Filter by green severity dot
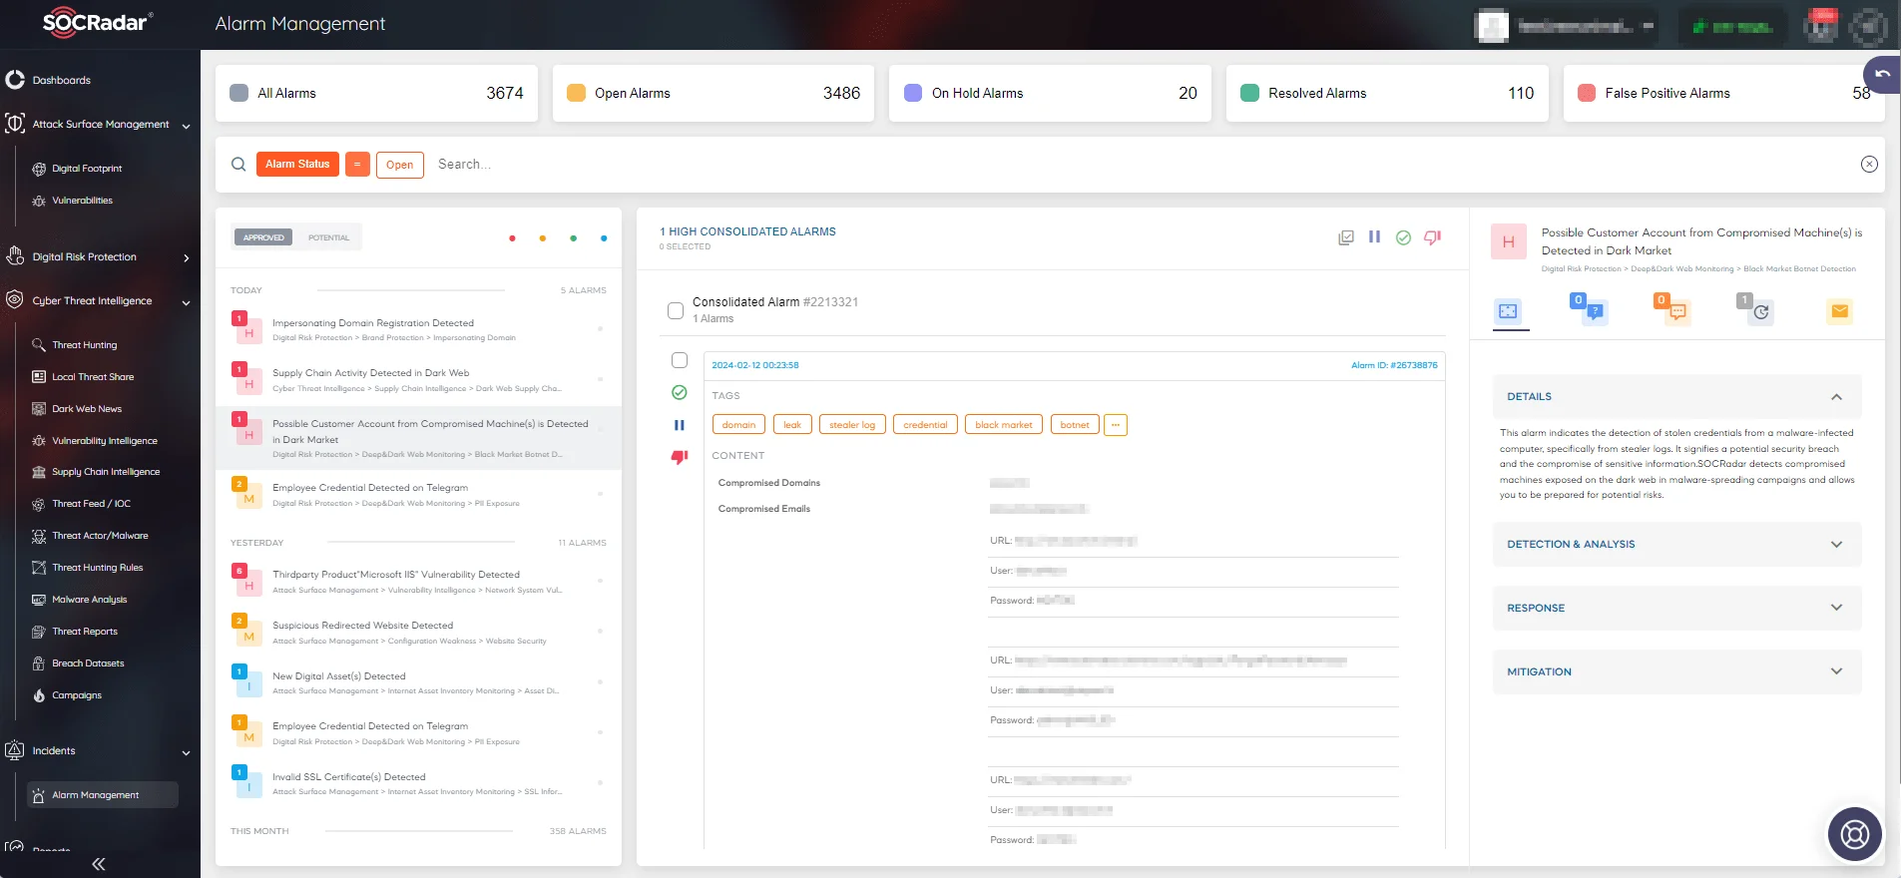 click(573, 238)
